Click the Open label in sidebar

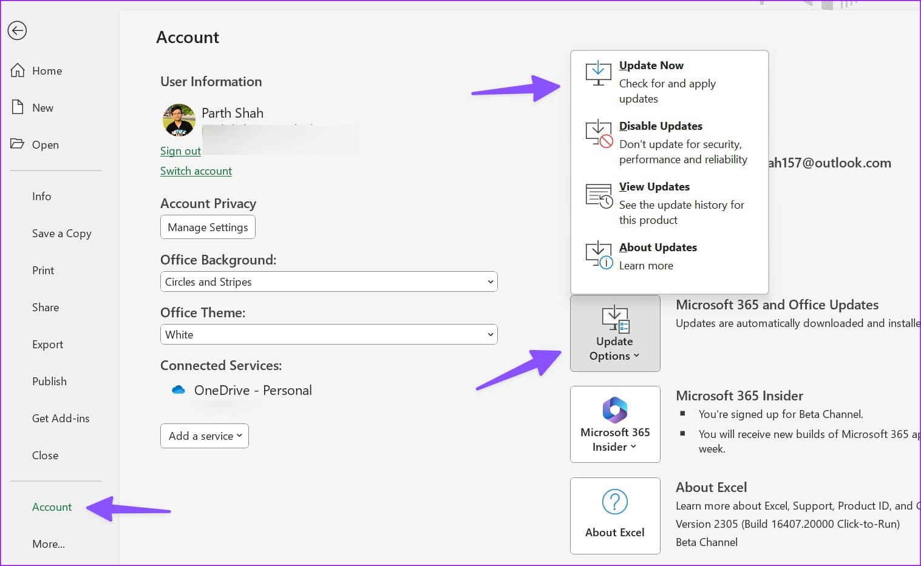point(46,145)
